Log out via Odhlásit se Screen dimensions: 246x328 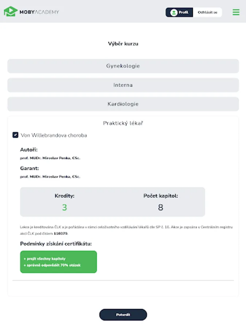tap(207, 12)
